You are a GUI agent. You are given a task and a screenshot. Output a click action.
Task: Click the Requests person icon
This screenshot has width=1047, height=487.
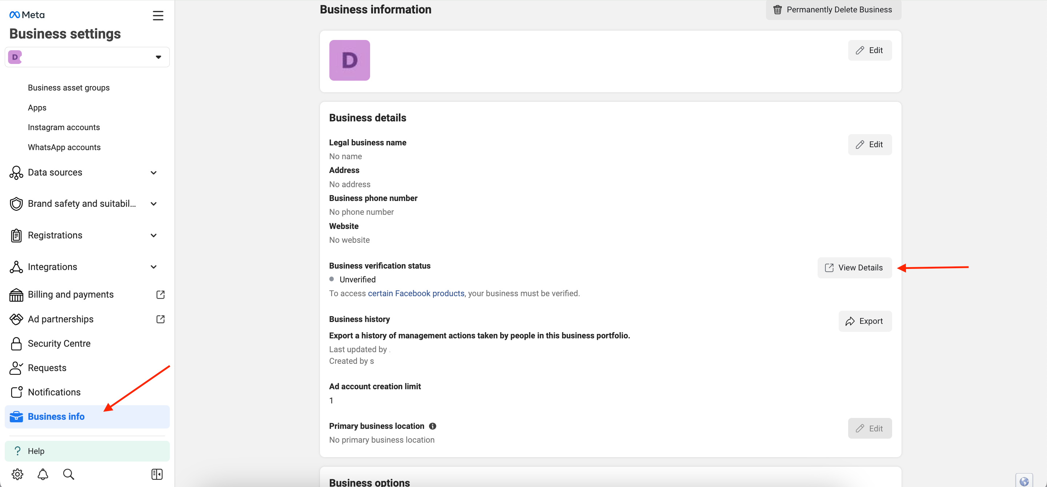point(16,368)
